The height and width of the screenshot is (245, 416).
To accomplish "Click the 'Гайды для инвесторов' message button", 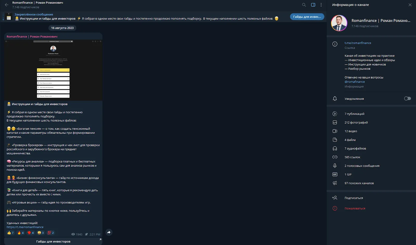I will click(x=53, y=241).
